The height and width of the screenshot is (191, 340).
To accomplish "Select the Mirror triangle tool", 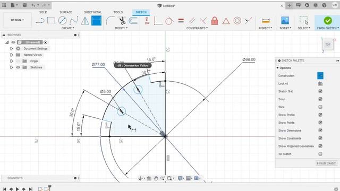I will click(x=85, y=21).
